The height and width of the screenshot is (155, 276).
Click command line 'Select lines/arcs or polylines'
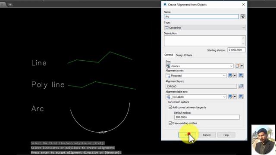coord(72,148)
